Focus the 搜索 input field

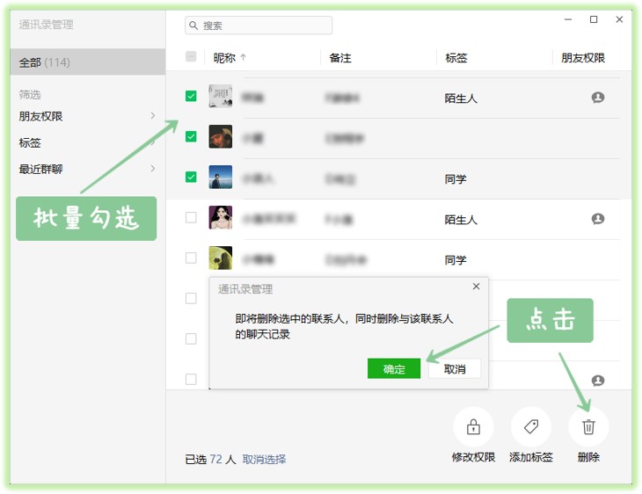259,25
